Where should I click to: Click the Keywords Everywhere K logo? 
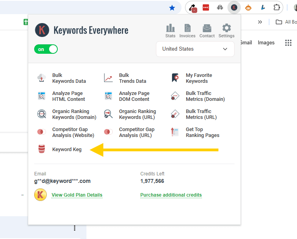pos(42,30)
